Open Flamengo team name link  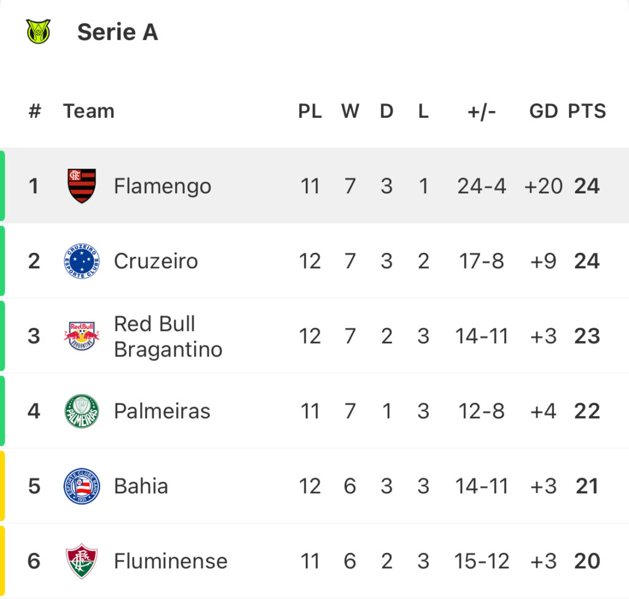(162, 187)
